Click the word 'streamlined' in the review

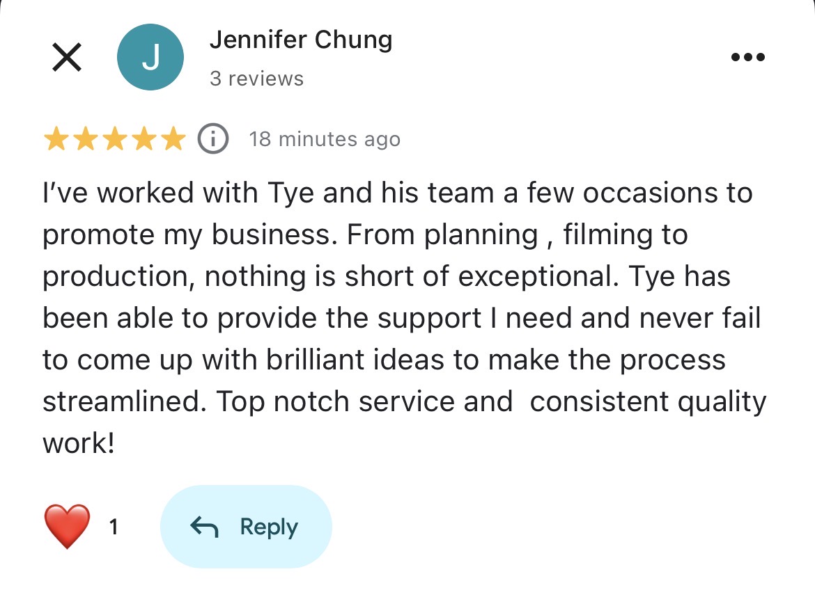tap(124, 402)
